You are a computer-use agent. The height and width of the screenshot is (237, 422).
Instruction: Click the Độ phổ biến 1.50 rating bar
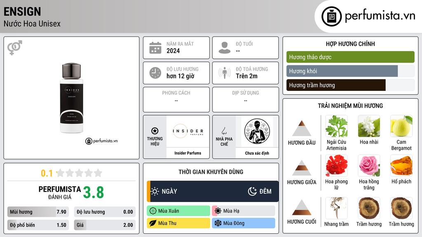38,225
